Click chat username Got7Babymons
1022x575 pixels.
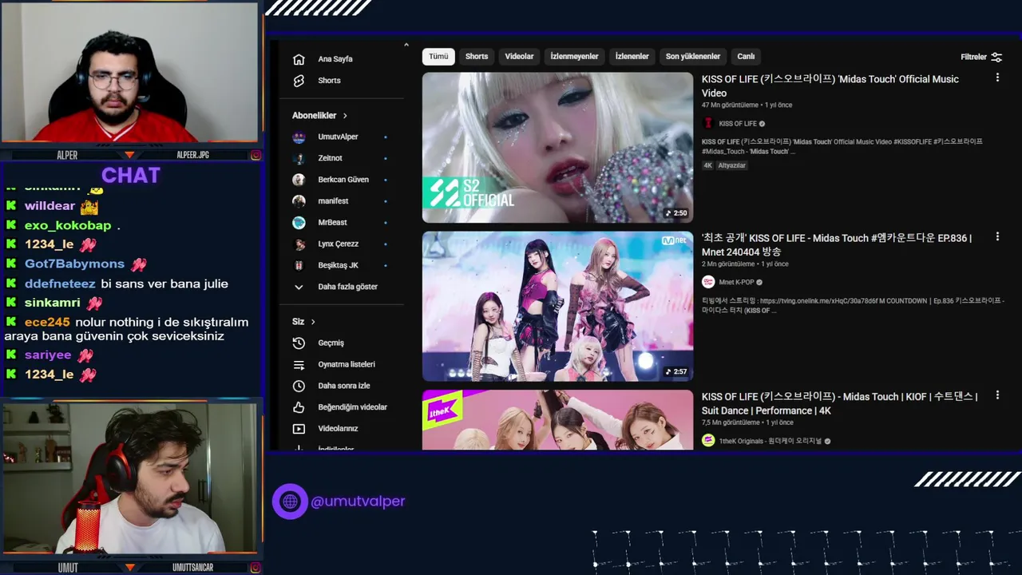pyautogui.click(x=74, y=264)
